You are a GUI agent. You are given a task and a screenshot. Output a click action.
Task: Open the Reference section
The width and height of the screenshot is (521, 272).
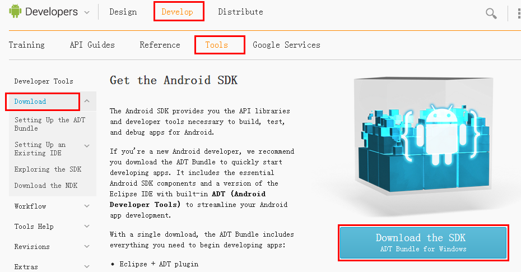(x=160, y=45)
